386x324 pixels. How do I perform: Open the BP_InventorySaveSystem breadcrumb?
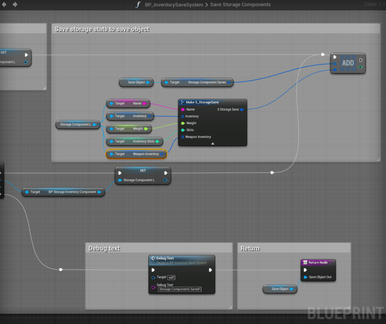click(174, 4)
